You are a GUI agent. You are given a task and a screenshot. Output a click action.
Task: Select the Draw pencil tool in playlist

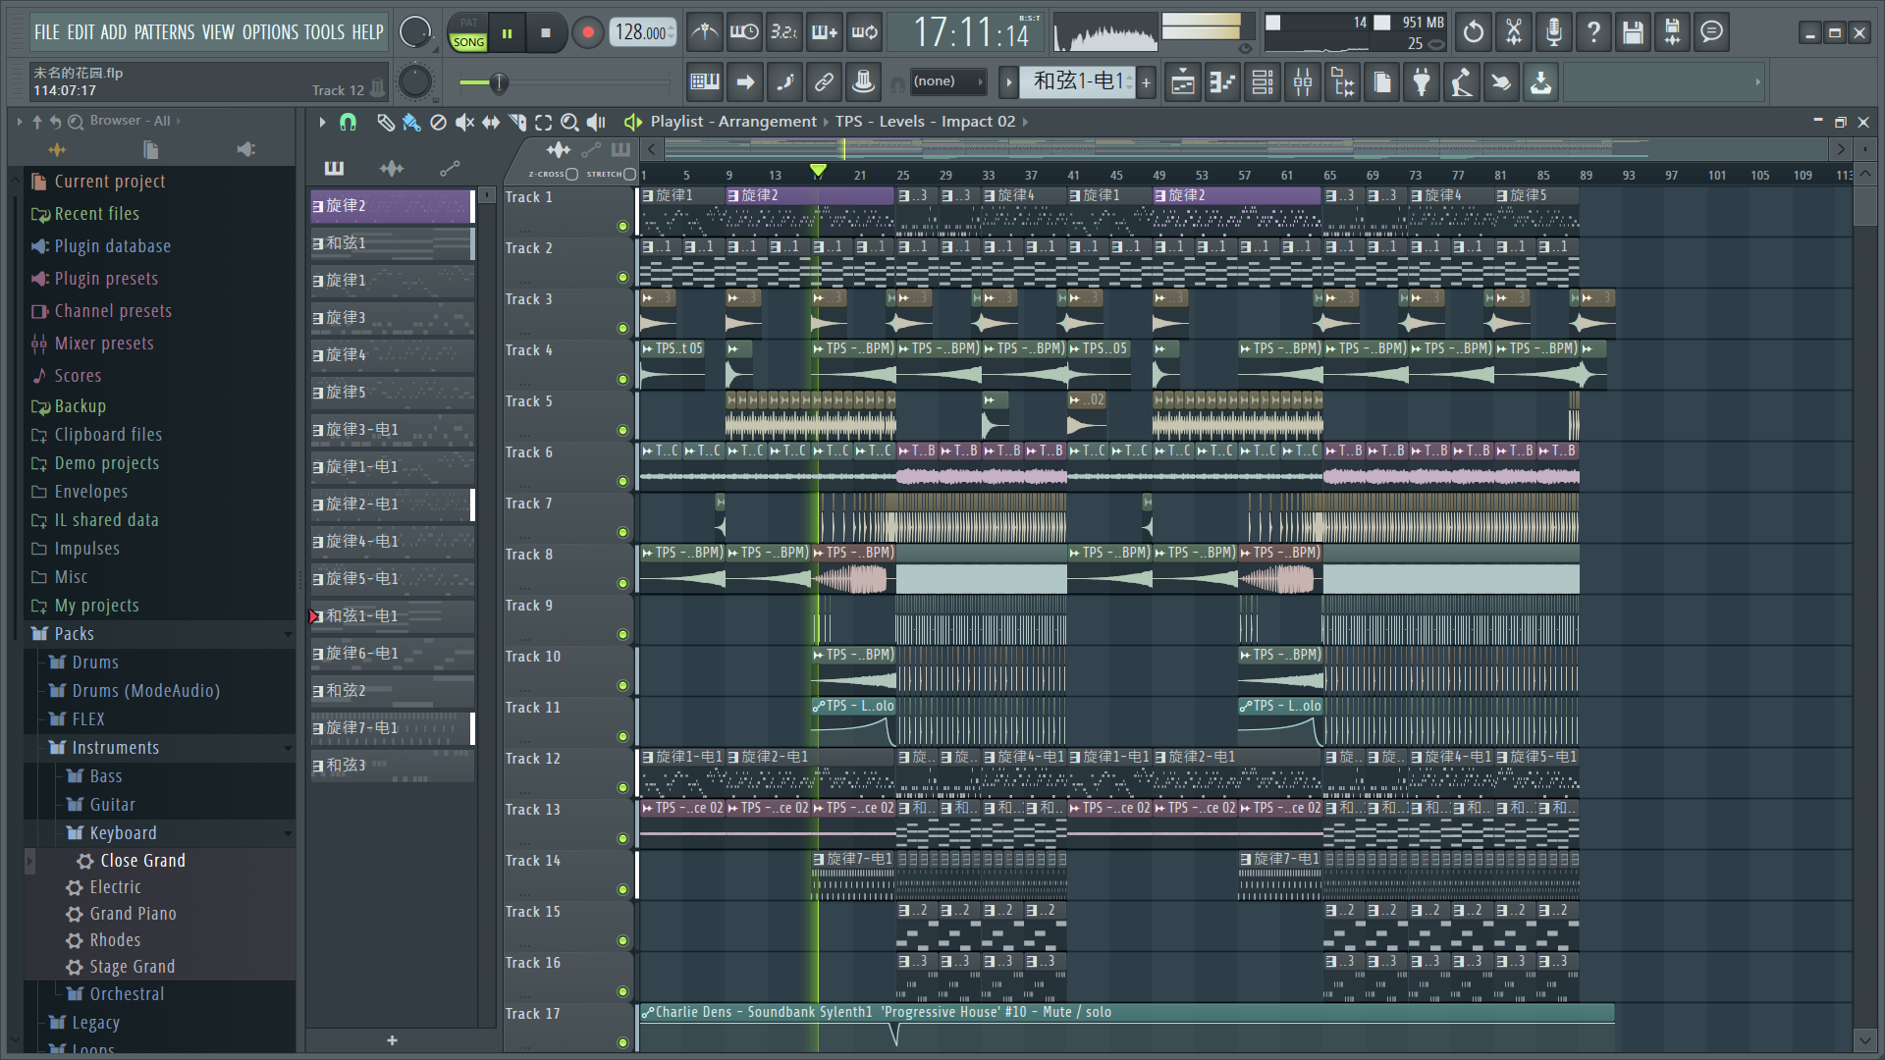coord(386,122)
